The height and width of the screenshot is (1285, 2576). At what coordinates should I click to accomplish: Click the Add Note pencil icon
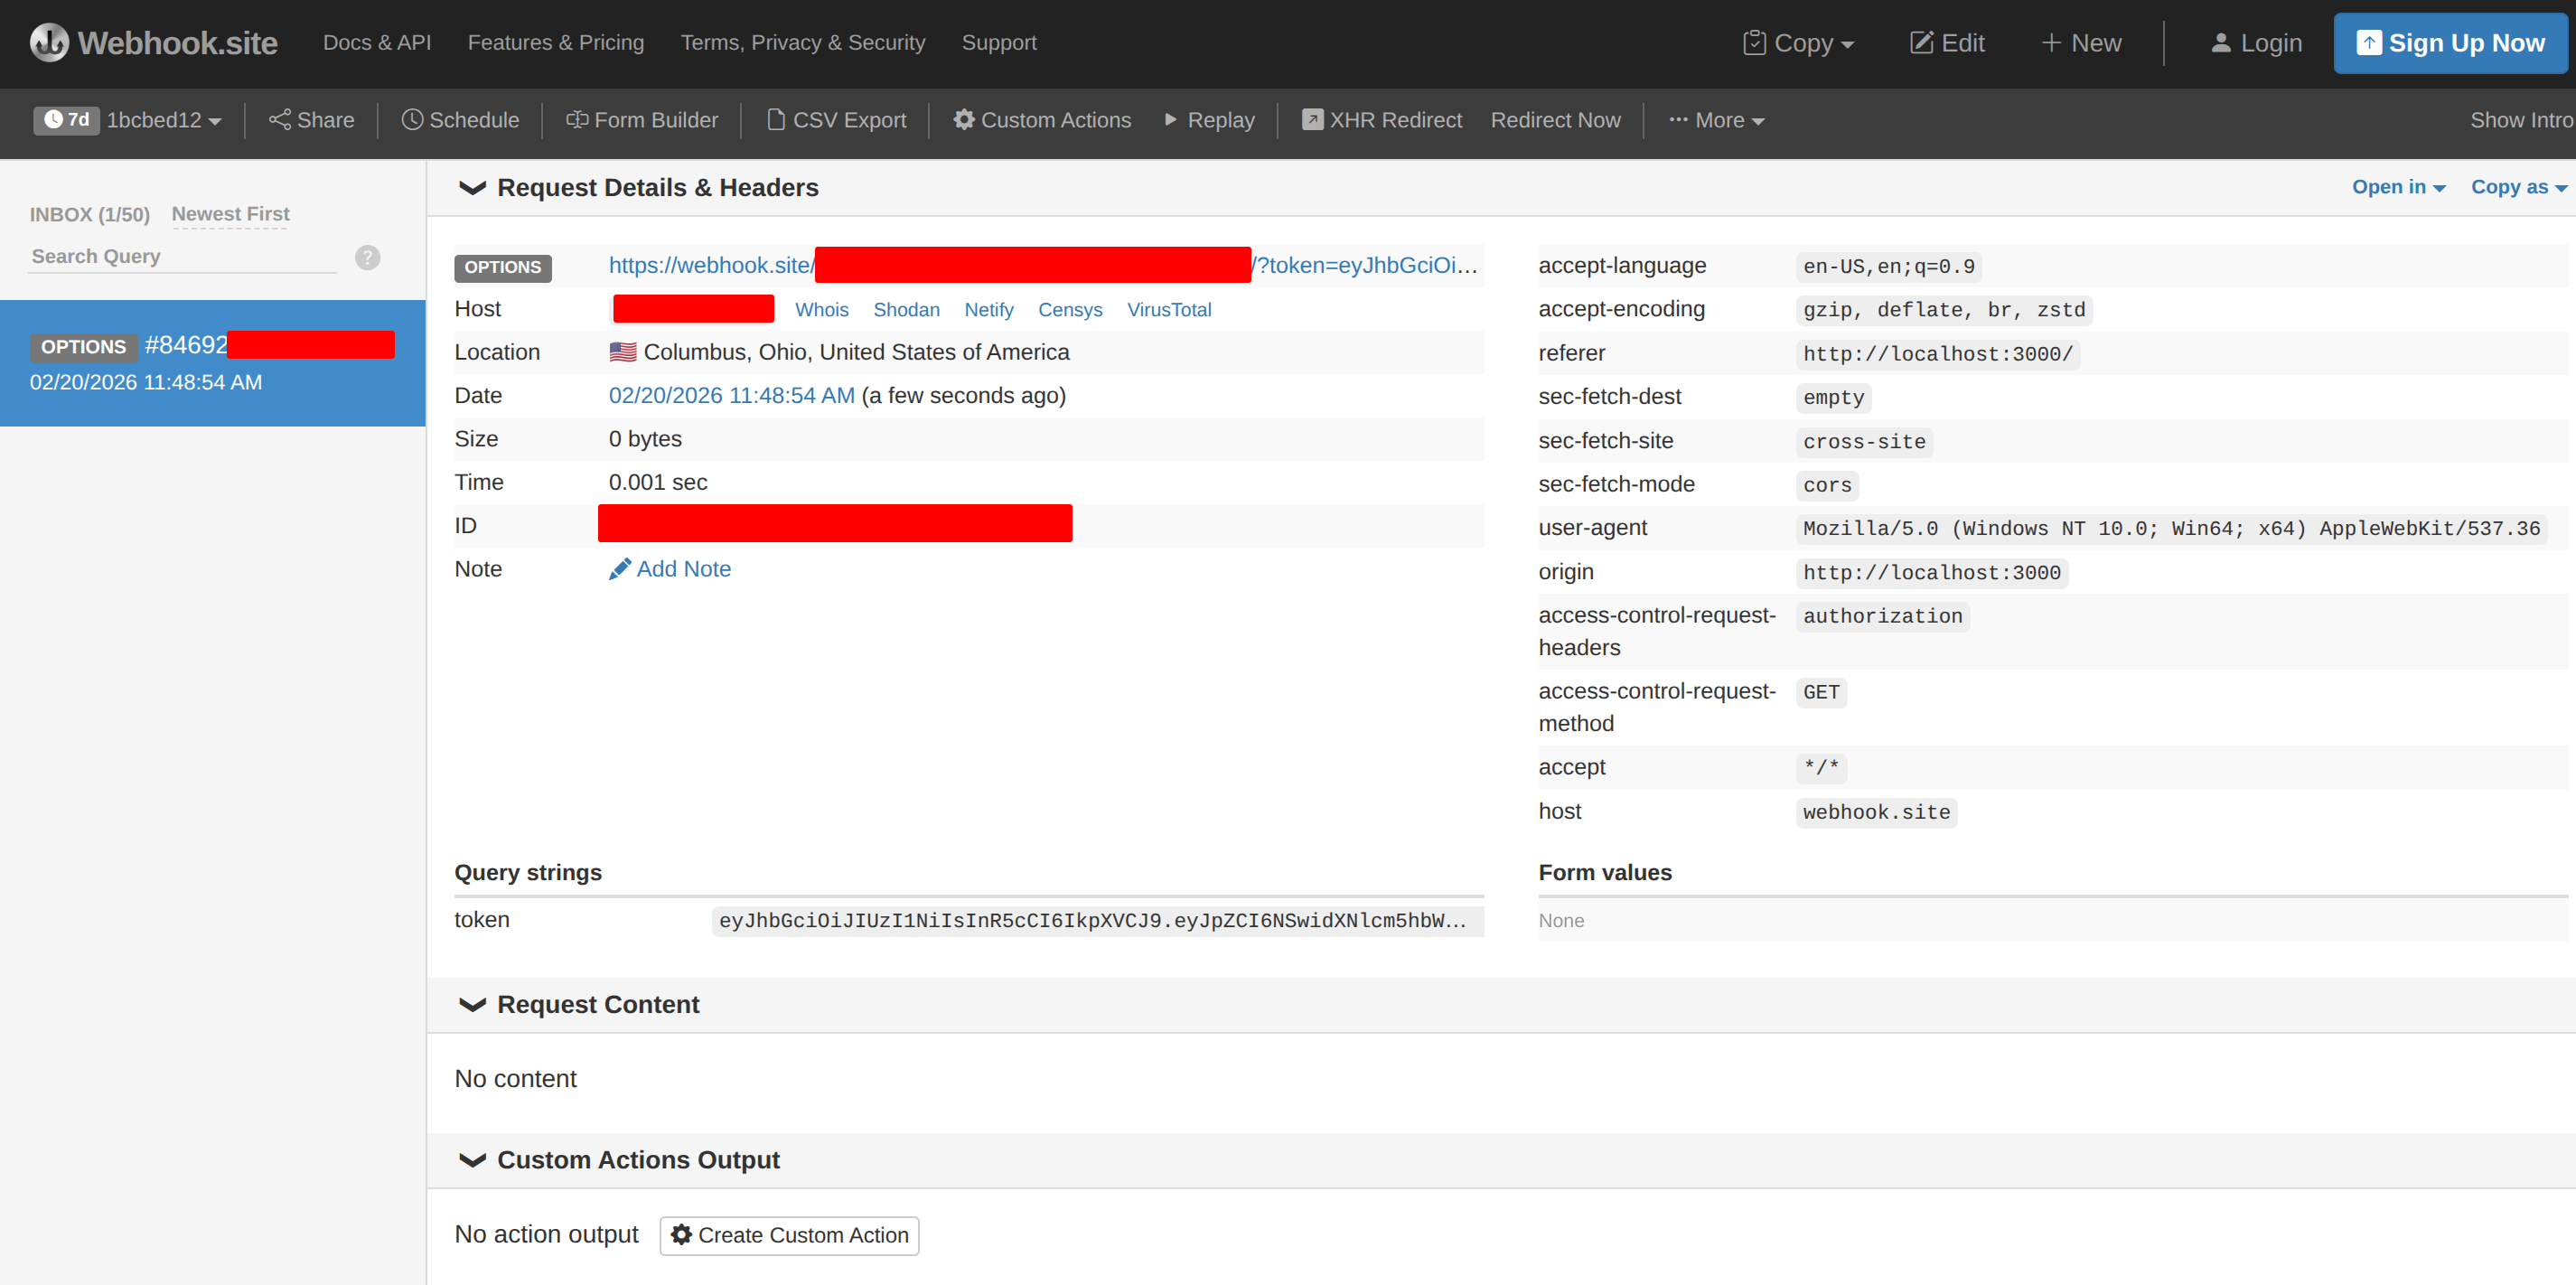tap(620, 569)
